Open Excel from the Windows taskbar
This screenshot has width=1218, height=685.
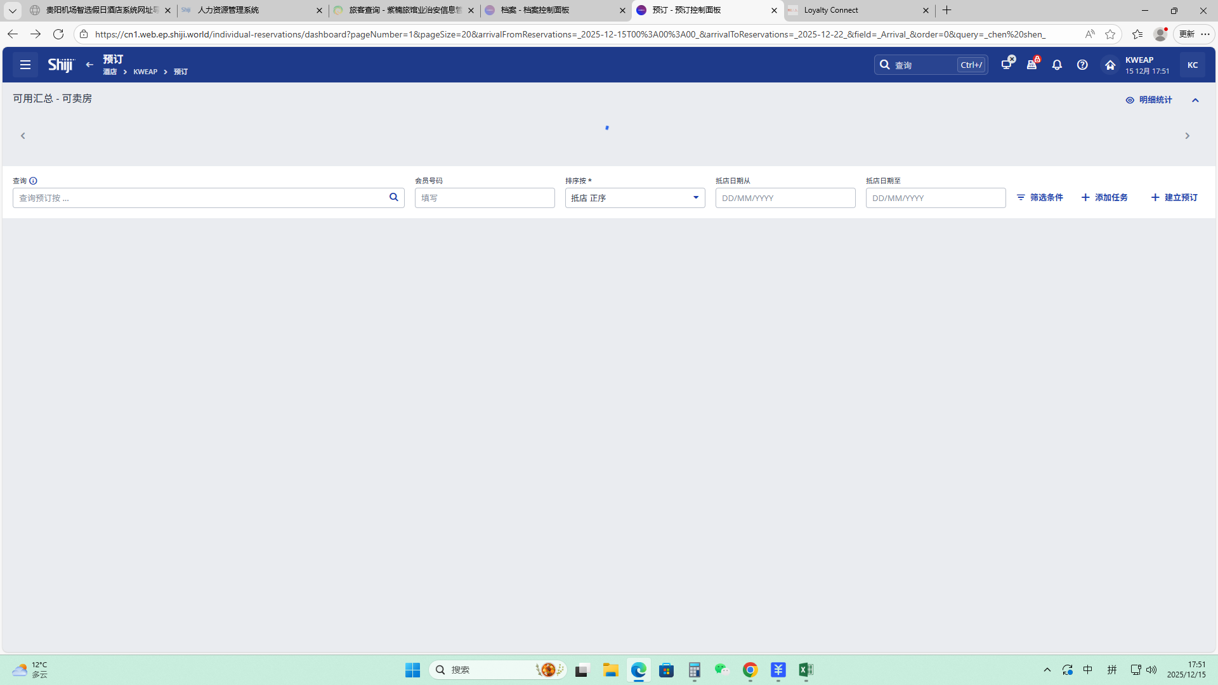point(806,670)
